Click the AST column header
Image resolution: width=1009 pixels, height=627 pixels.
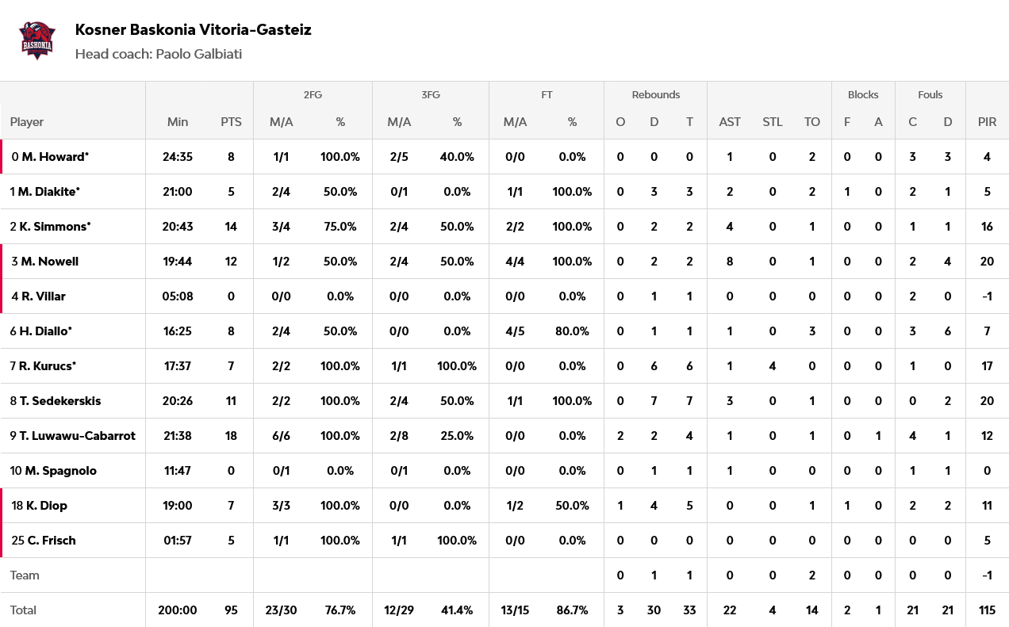coord(730,122)
